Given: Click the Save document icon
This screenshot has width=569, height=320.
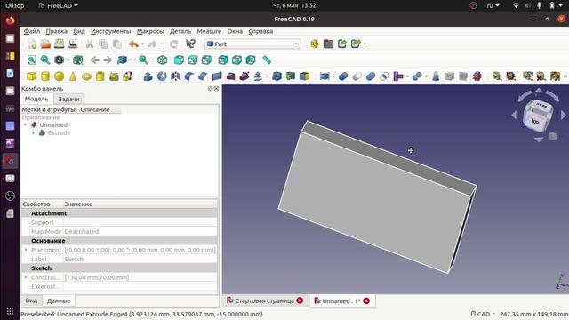Looking at the screenshot, I should coord(60,44).
